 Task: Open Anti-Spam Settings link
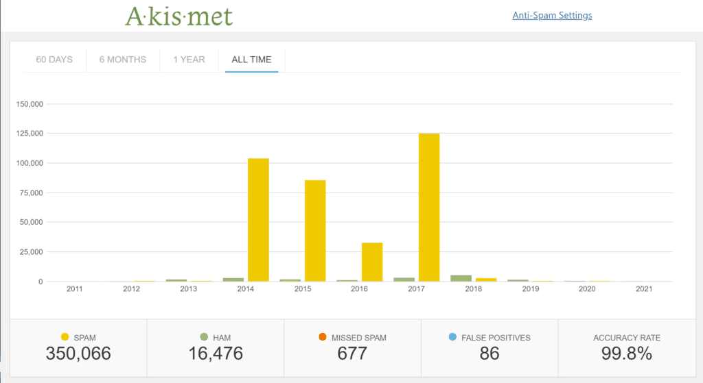[x=552, y=15]
